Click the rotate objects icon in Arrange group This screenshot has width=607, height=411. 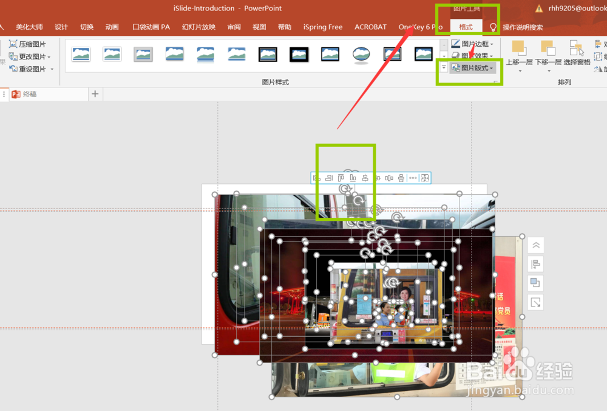click(599, 69)
